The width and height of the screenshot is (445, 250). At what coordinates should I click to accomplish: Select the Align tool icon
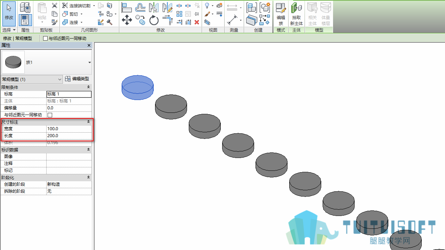127,7
